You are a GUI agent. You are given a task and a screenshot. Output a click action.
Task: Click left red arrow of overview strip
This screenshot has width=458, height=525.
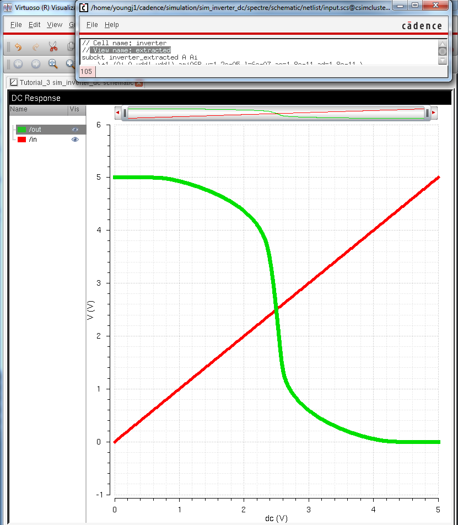117,113
